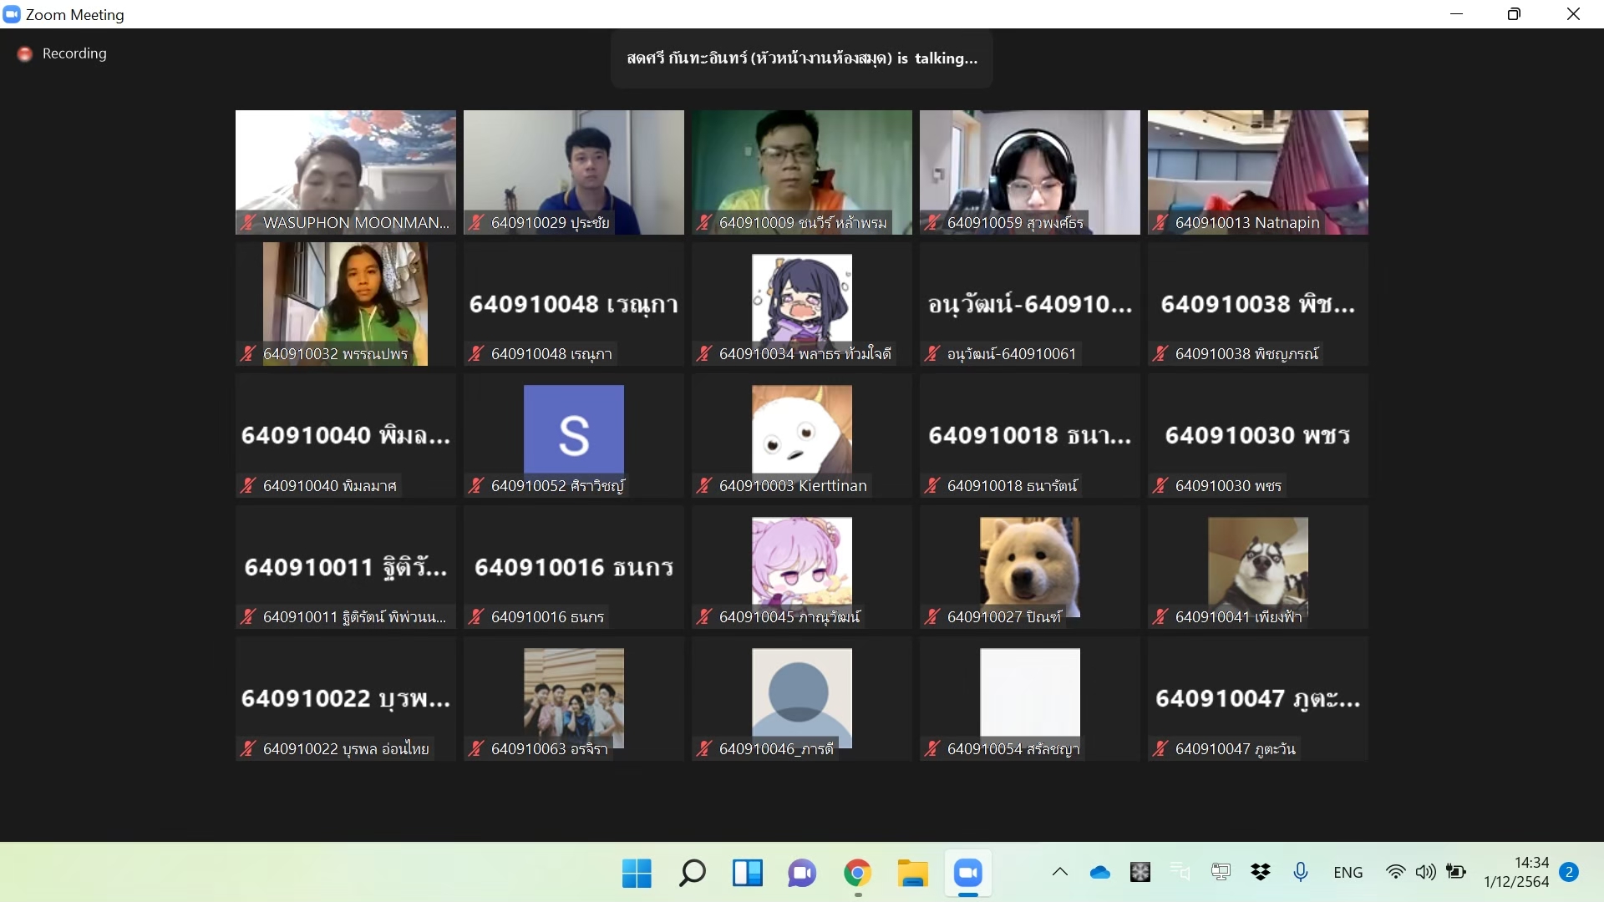
Task: Click the muted mic icon on 640910029 tile
Action: (x=476, y=223)
